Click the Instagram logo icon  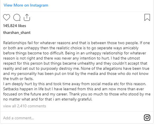click(x=147, y=118)
